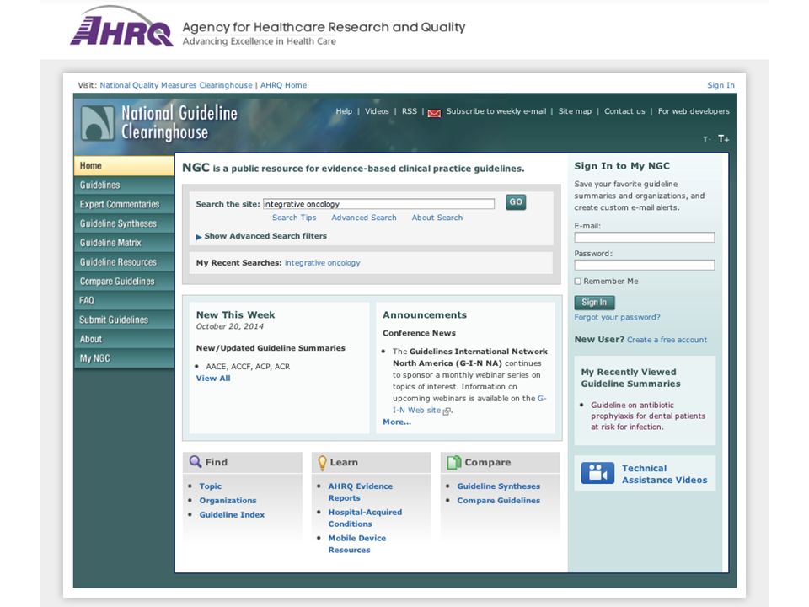Click Subscribe to weekly e-mail
Screen dimensions: 809x607
point(496,111)
